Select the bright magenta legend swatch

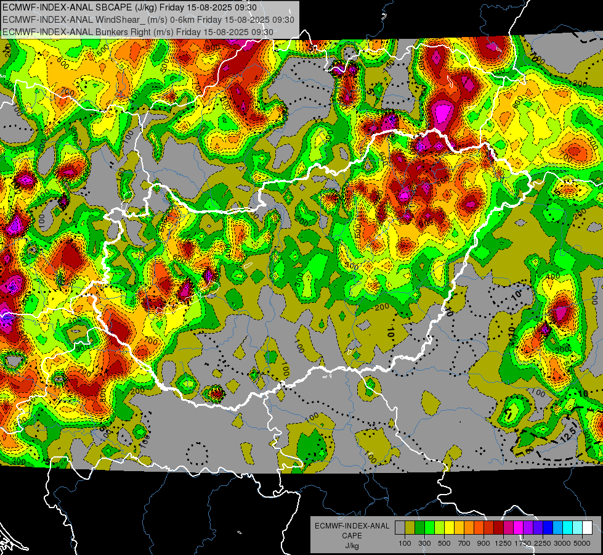click(519, 528)
